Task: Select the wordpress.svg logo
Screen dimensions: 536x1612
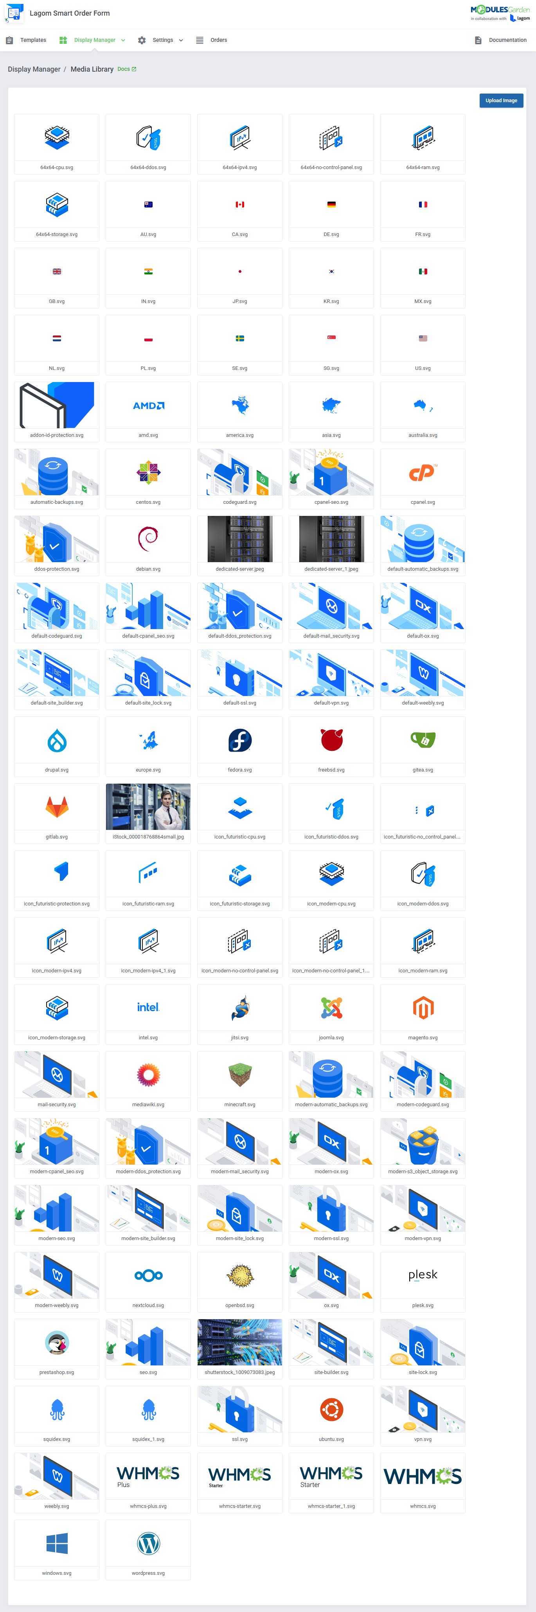Action: [148, 1543]
